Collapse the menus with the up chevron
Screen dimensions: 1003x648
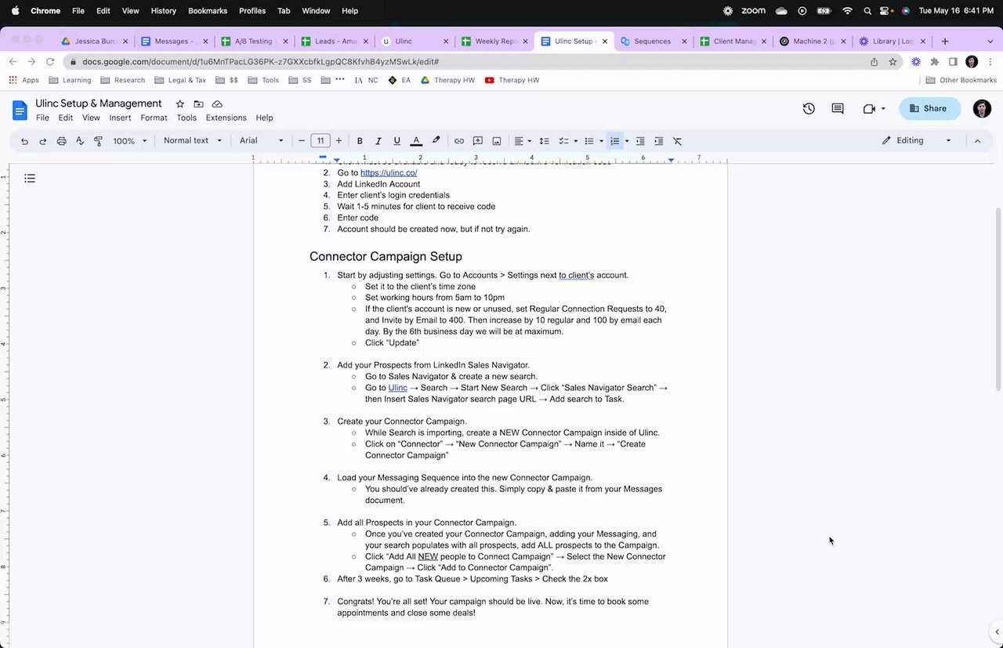[977, 141]
